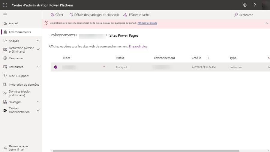Click the Ressources sidebar icon
270x152 pixels.
click(x=5, y=67)
